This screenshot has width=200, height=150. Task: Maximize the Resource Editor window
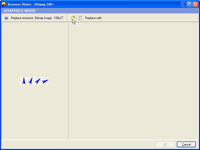(190, 4)
